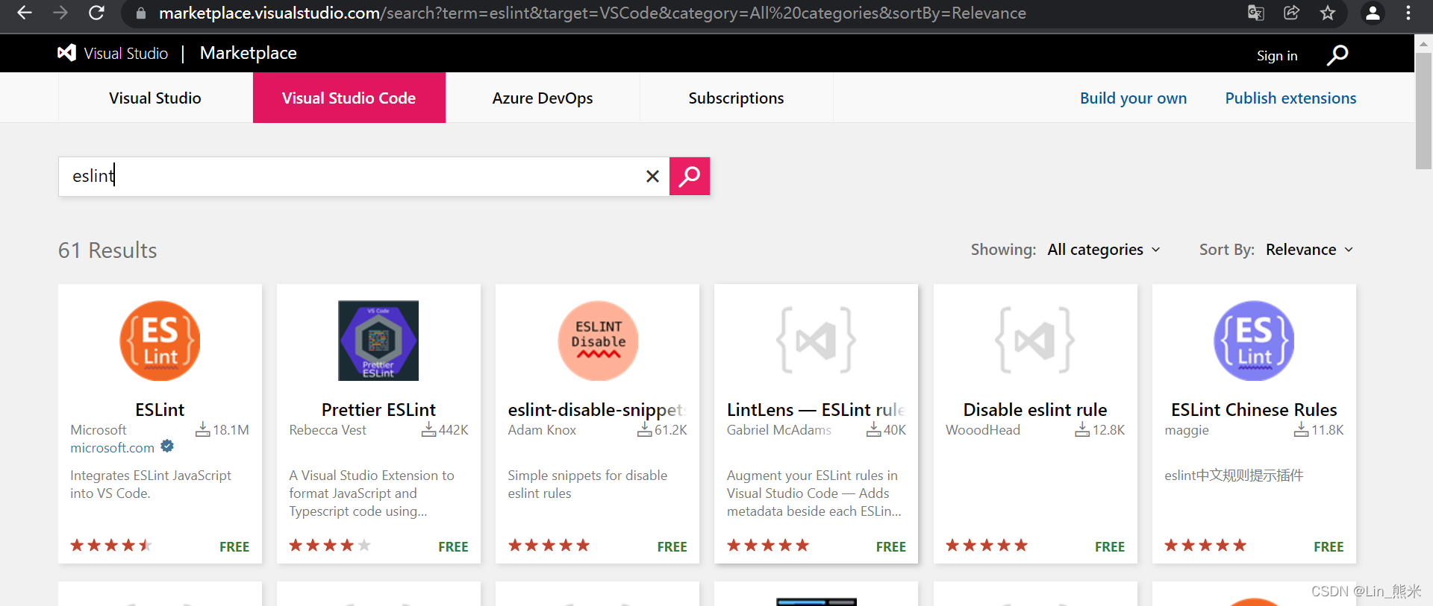
Task: Go back in browser history
Action: click(25, 13)
